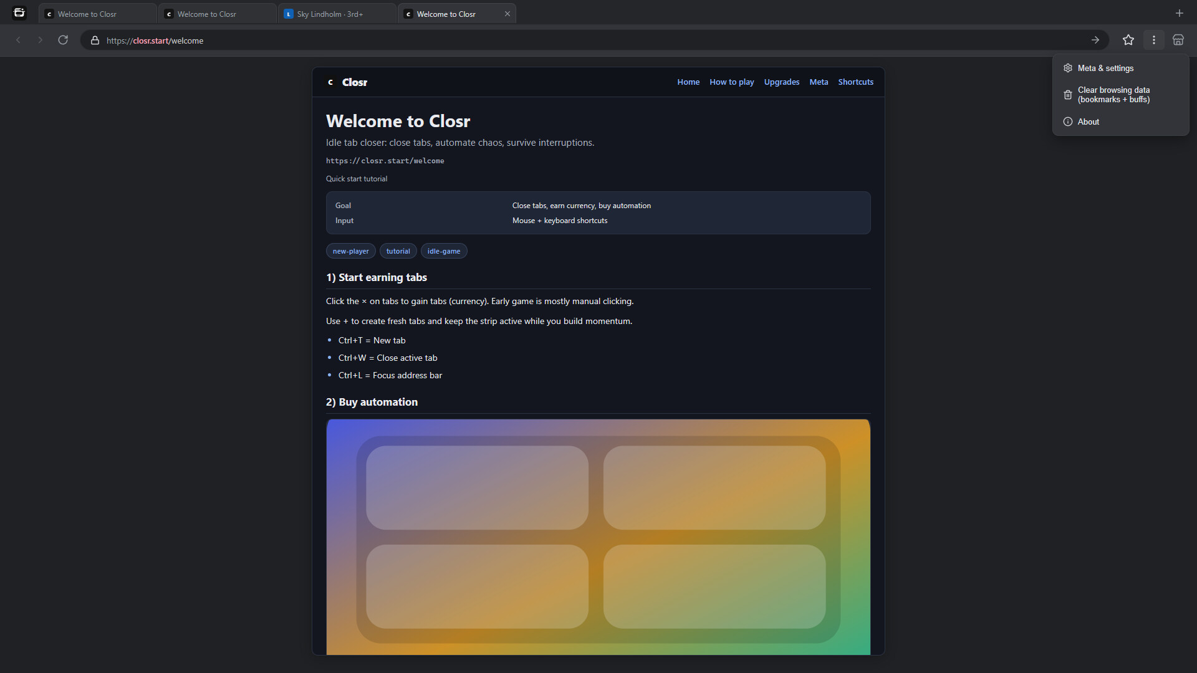
Task: Follow the Upgrades navigation link
Action: (781, 82)
